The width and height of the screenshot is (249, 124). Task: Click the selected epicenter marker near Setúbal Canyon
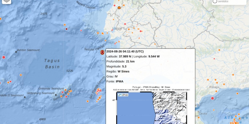[102, 52]
